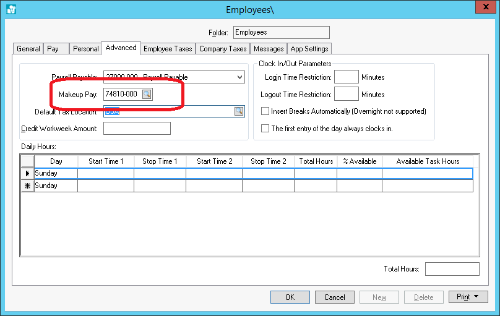Image resolution: width=500 pixels, height=316 pixels.
Task: Focus the Credit Workweek Amount field
Action: coord(137,129)
